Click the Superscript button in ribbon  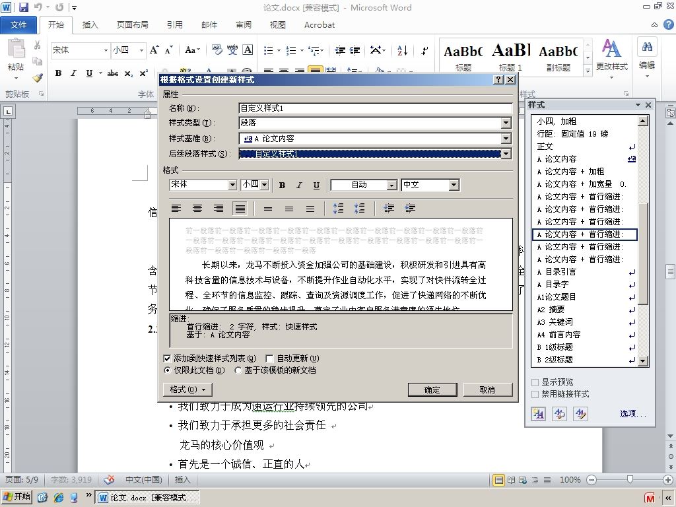143,73
